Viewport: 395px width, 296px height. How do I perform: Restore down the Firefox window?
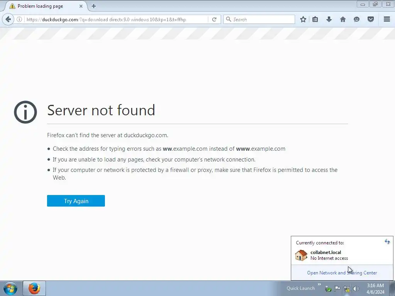(x=375, y=4)
